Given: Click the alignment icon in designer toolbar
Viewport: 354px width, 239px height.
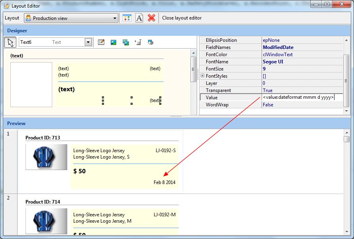Looking at the screenshot, I should coord(138,42).
